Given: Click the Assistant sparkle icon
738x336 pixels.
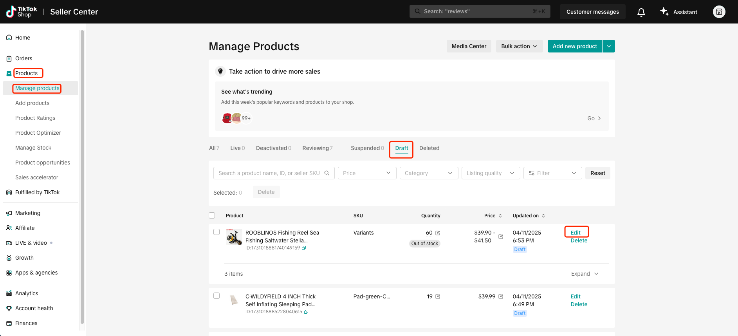Looking at the screenshot, I should (x=664, y=11).
